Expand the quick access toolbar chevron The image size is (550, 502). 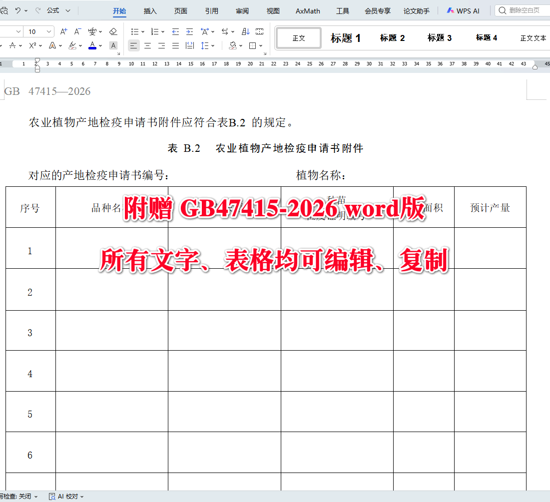[68, 11]
